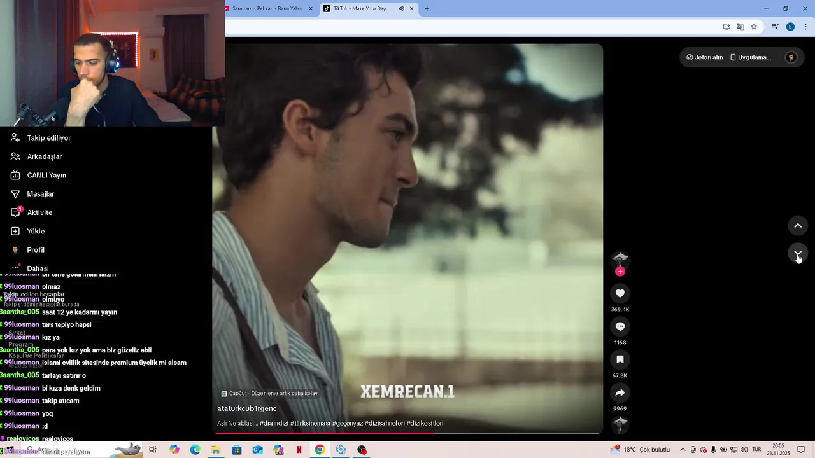
Task: Open the #türksineması hashtag
Action: coord(310,424)
